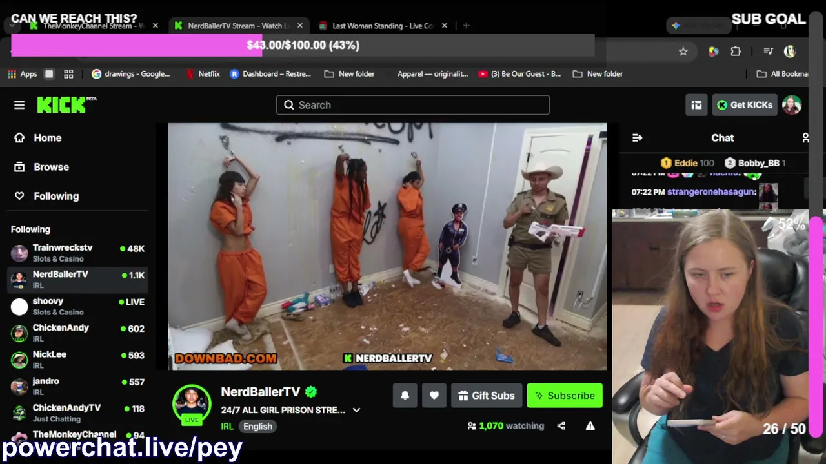Open the All Bookmarks folder

782,74
